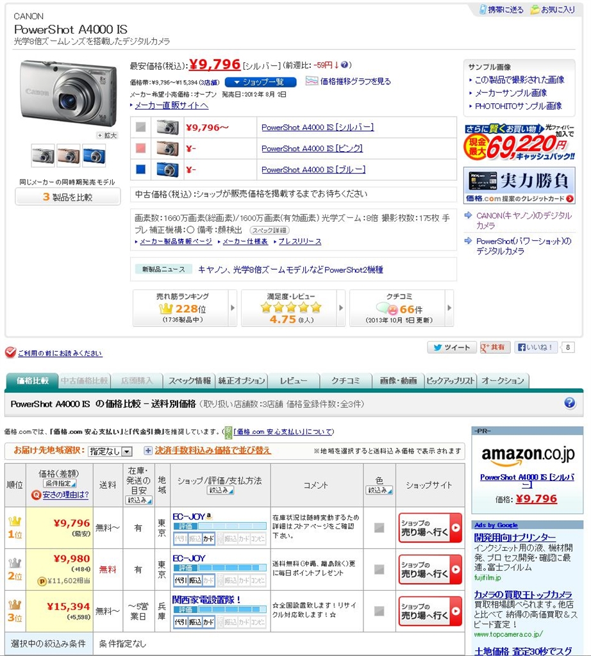Viewport: 591px width, 656px height.
Task: Click the ツイート Twitter button
Action: (x=452, y=347)
